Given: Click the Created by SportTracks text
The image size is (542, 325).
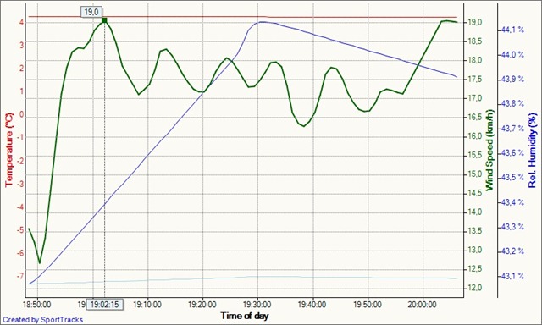Looking at the screenshot, I should click(43, 320).
